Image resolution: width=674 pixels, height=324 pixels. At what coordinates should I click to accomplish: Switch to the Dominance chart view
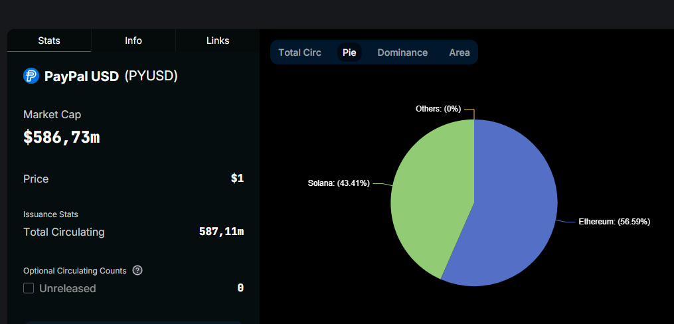(x=402, y=52)
